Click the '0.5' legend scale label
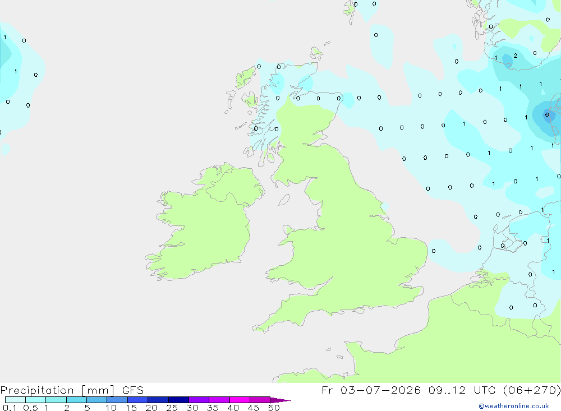Viewport: 561px width, 411px height. 30,408
